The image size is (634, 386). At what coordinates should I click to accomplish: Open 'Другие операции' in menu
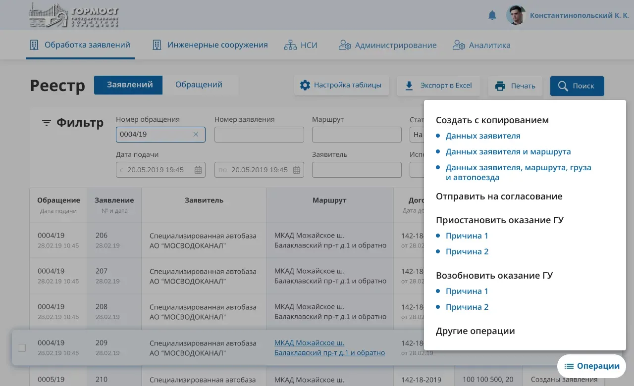[475, 331]
